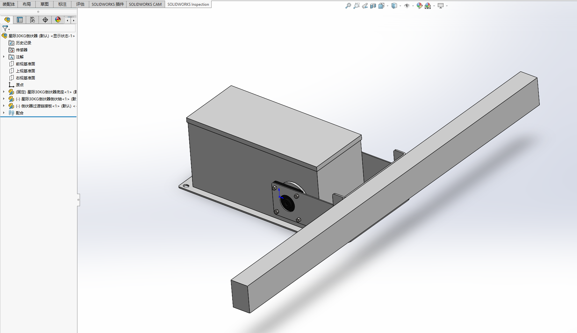Click the 原点 origin axis icon
Image resolution: width=577 pixels, height=333 pixels.
coord(11,85)
